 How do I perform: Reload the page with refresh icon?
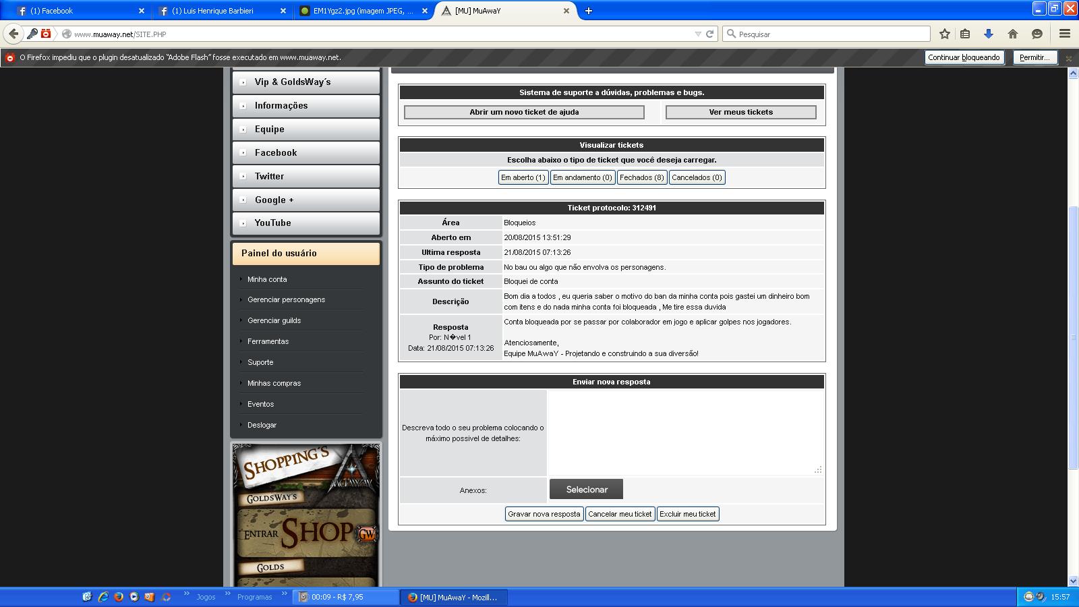tap(709, 34)
